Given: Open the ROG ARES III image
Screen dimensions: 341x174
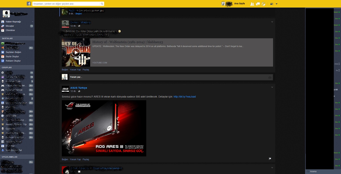Looking at the screenshot, I should click(x=104, y=128).
